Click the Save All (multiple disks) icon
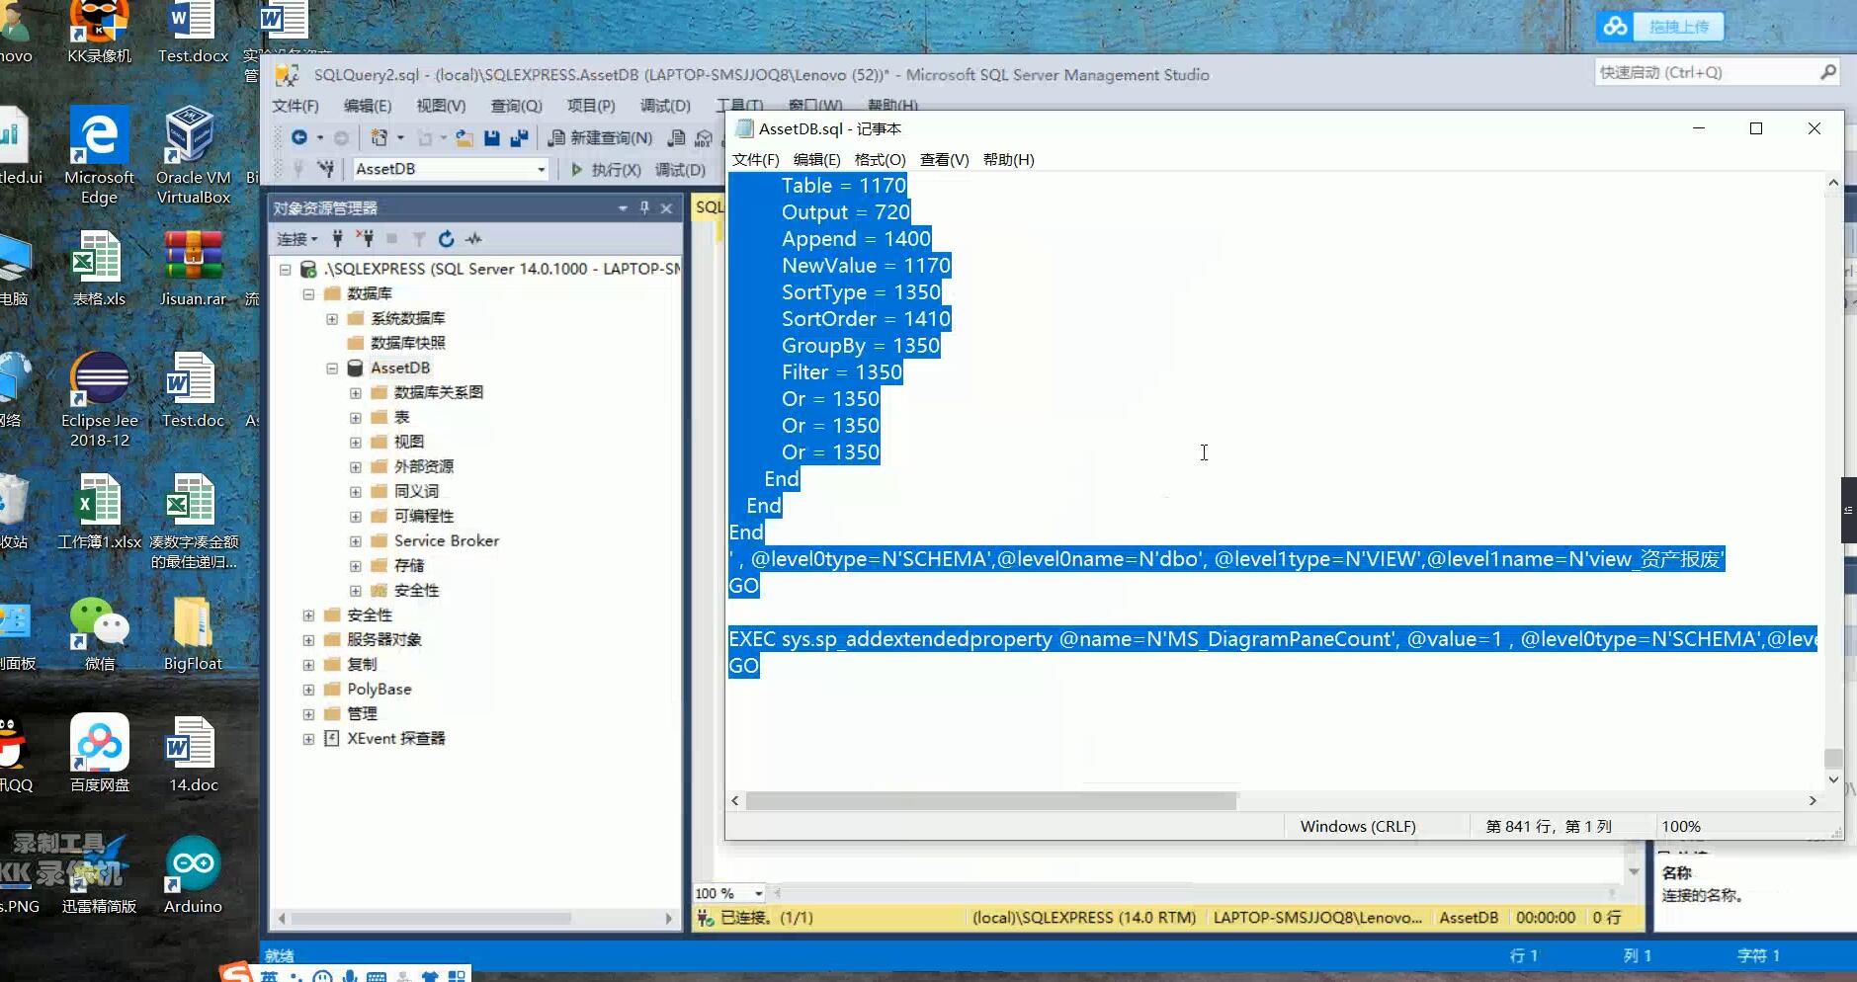Image resolution: width=1857 pixels, height=982 pixels. [x=518, y=137]
